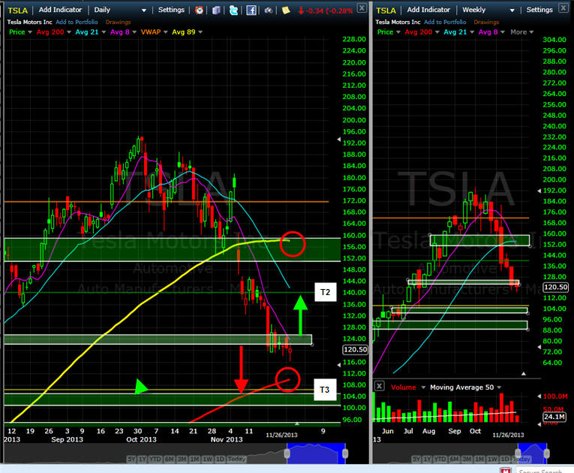Viewport: 574px width, 473px height.
Task: Close the Volume indicator panel
Action: [x=380, y=386]
